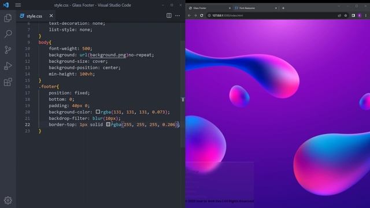Click the VS Code logo icon

pos(6,5)
